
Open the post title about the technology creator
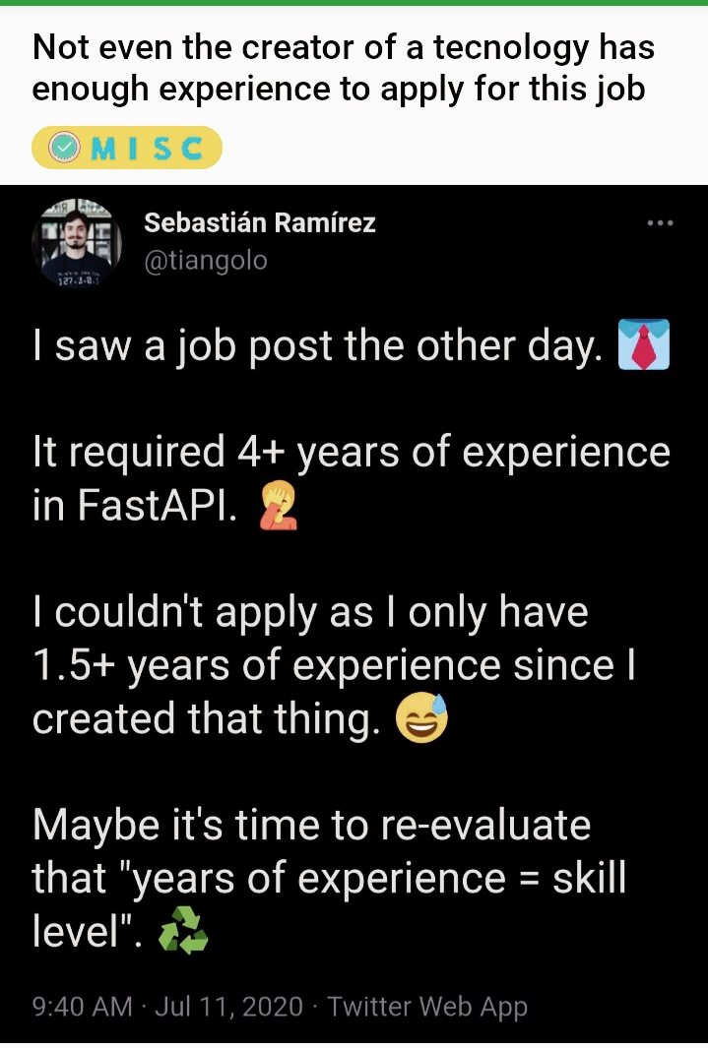[x=343, y=67]
